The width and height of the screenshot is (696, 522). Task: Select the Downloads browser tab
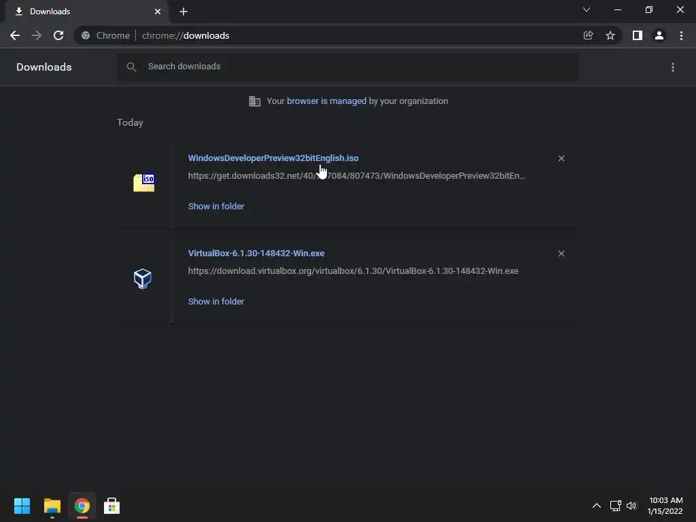coord(86,12)
